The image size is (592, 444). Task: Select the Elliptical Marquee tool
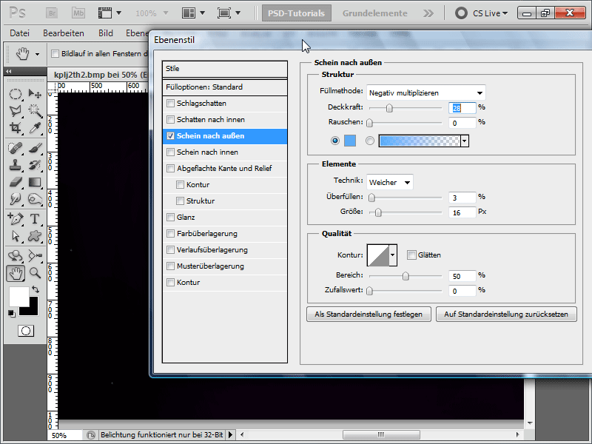pyautogui.click(x=15, y=94)
